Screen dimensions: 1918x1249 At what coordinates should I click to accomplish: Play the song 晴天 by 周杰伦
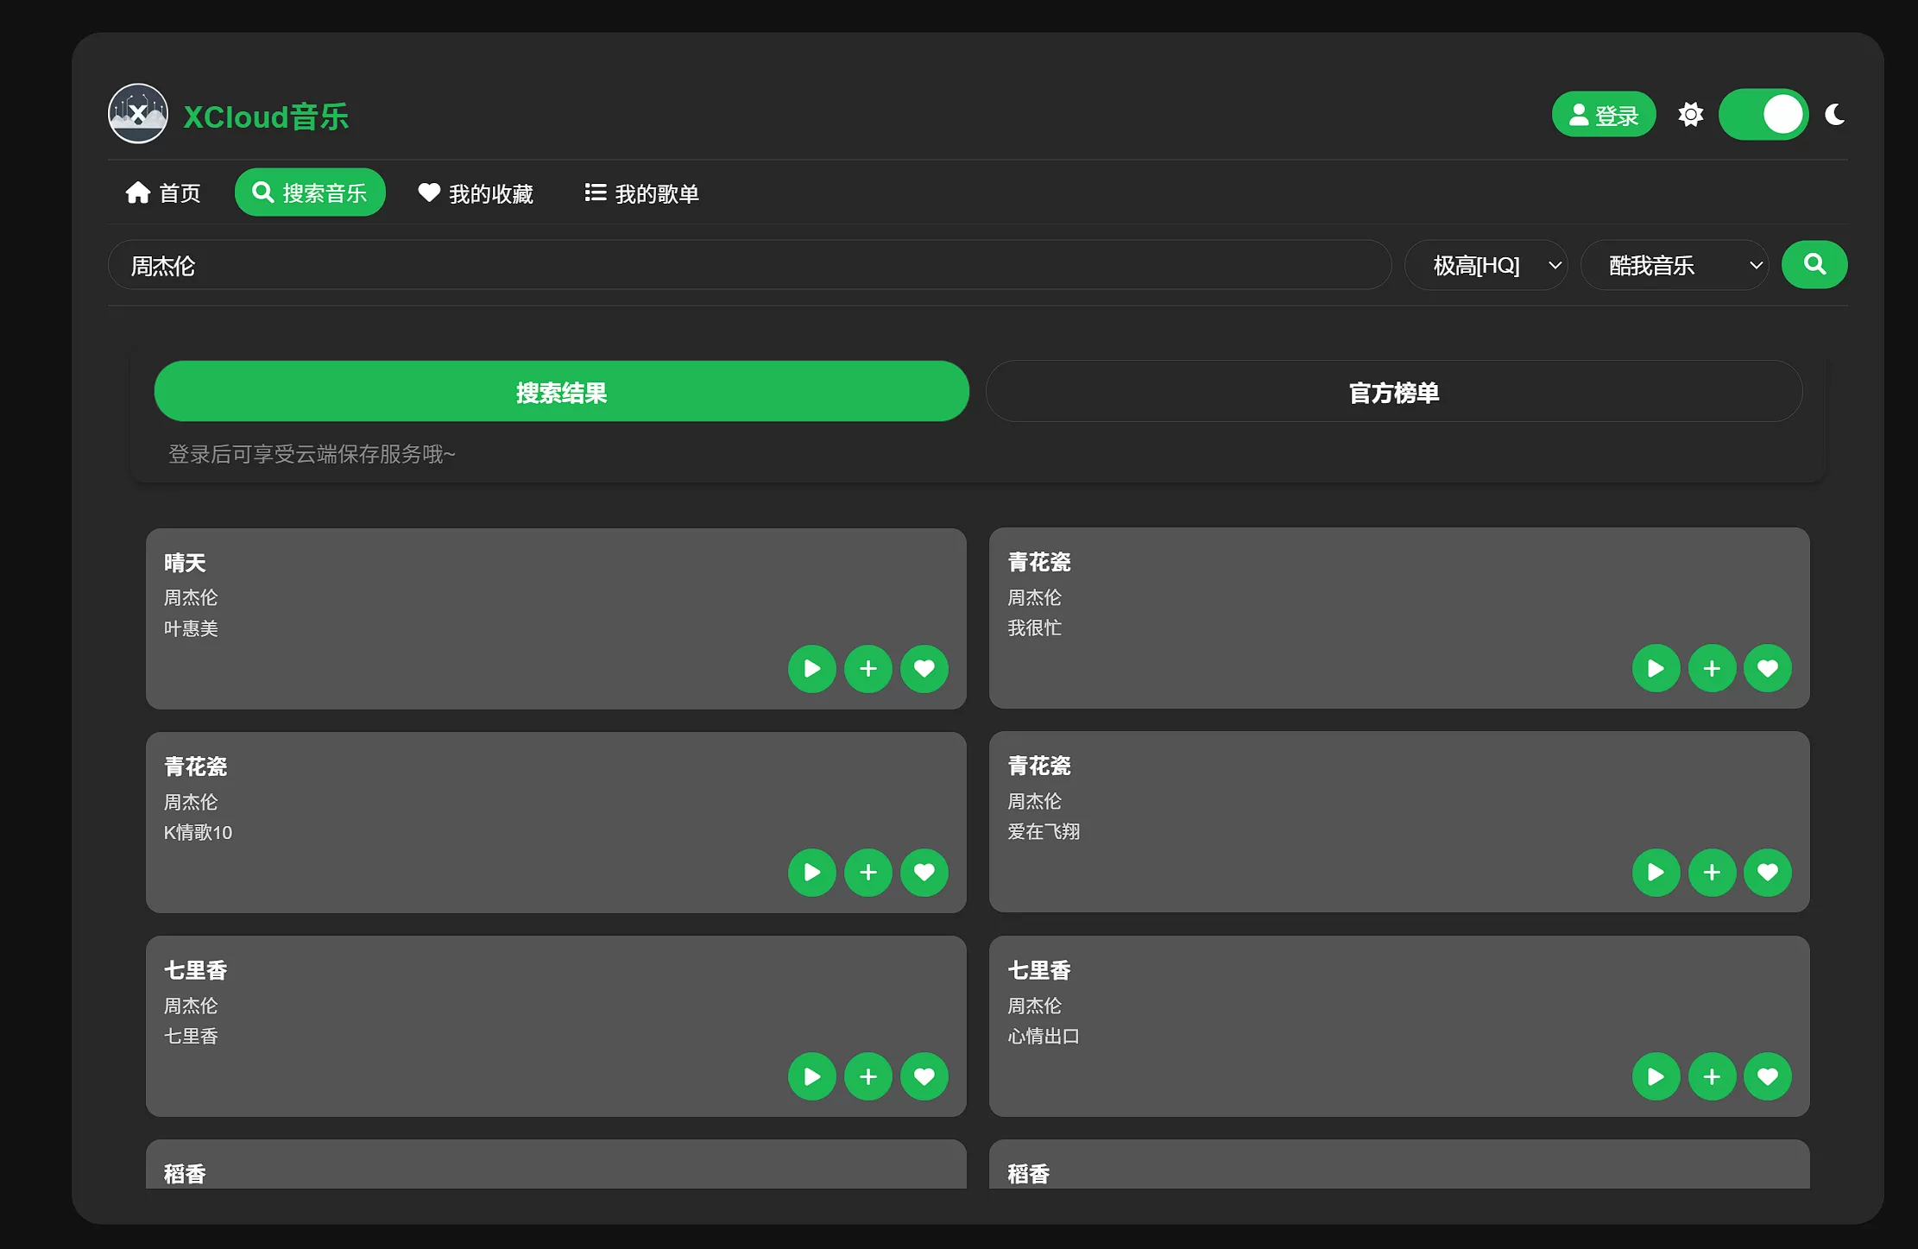(x=811, y=668)
